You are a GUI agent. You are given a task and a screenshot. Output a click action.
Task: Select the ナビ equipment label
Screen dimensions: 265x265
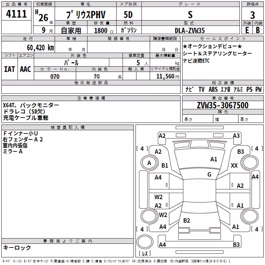pos(189,89)
